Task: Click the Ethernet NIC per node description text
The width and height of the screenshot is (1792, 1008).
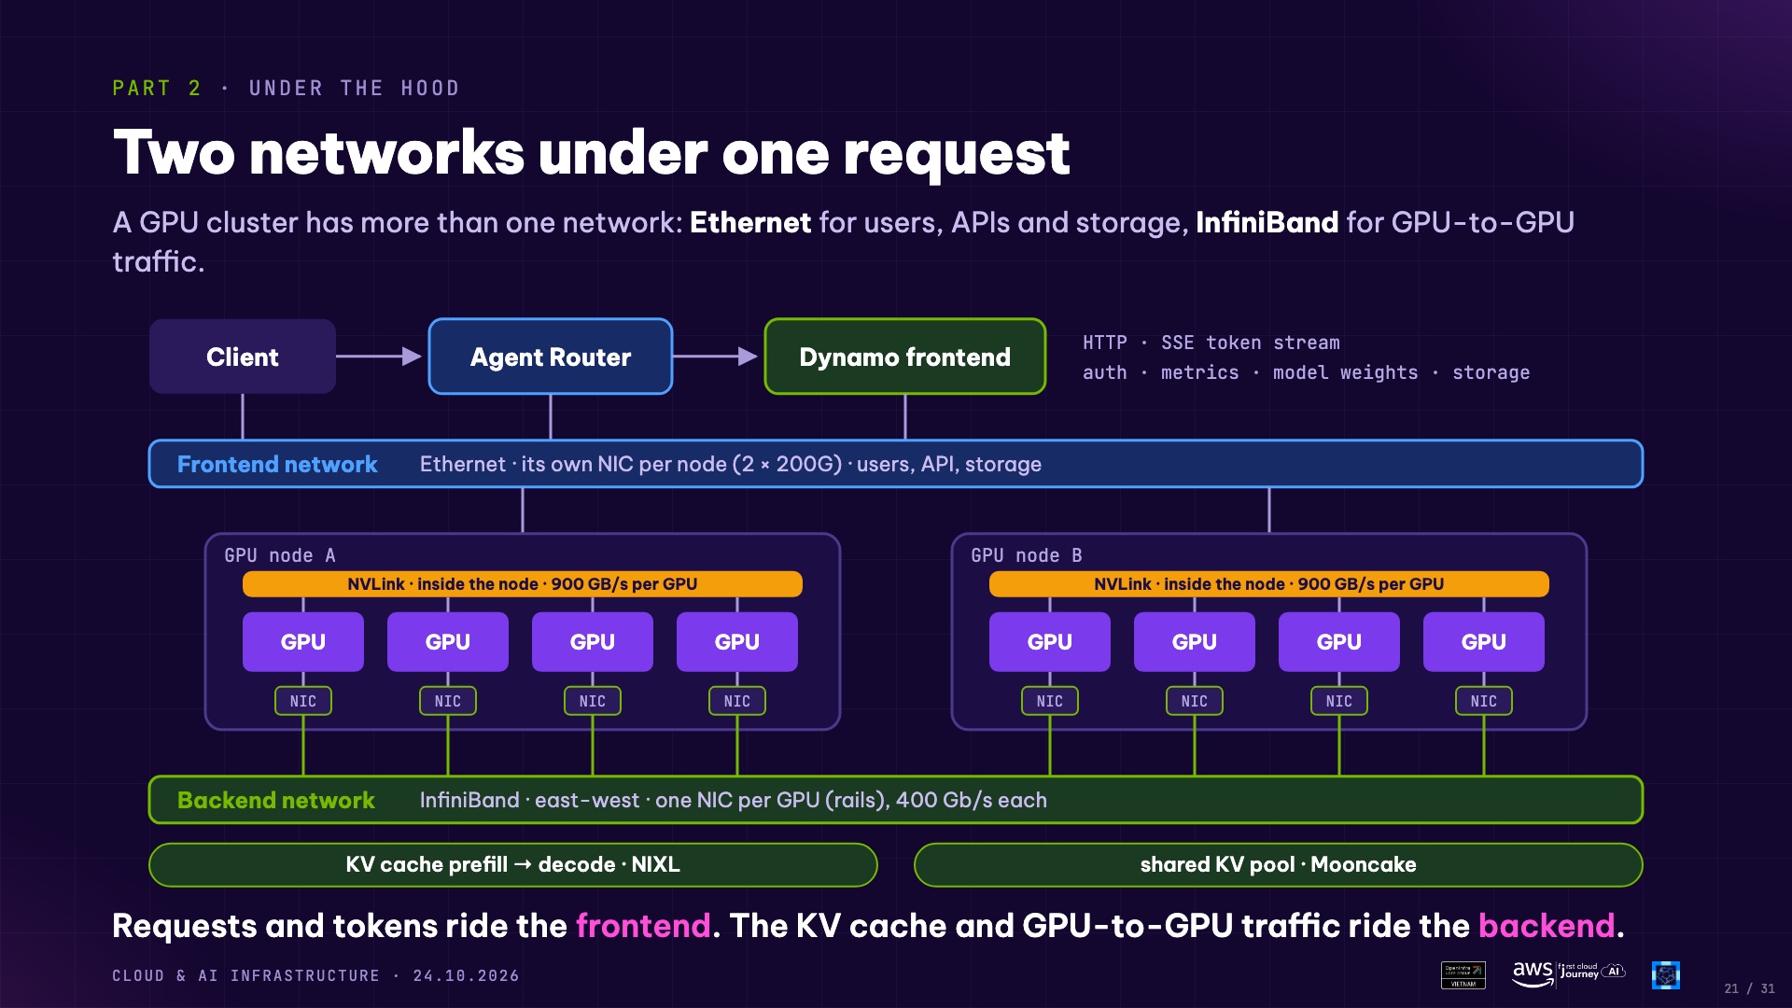Action: click(x=731, y=464)
